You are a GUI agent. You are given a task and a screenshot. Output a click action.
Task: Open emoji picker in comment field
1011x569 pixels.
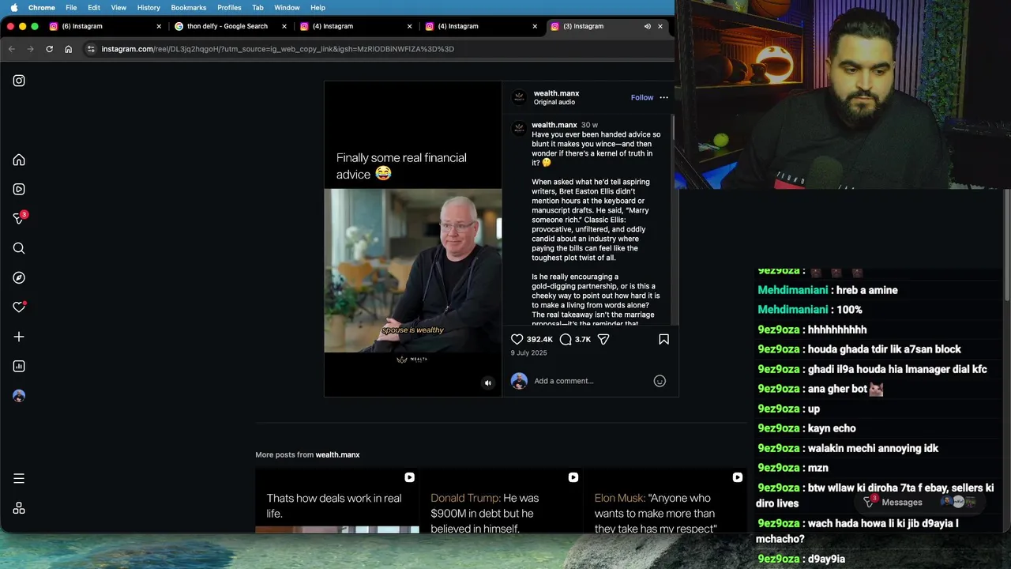tap(660, 381)
